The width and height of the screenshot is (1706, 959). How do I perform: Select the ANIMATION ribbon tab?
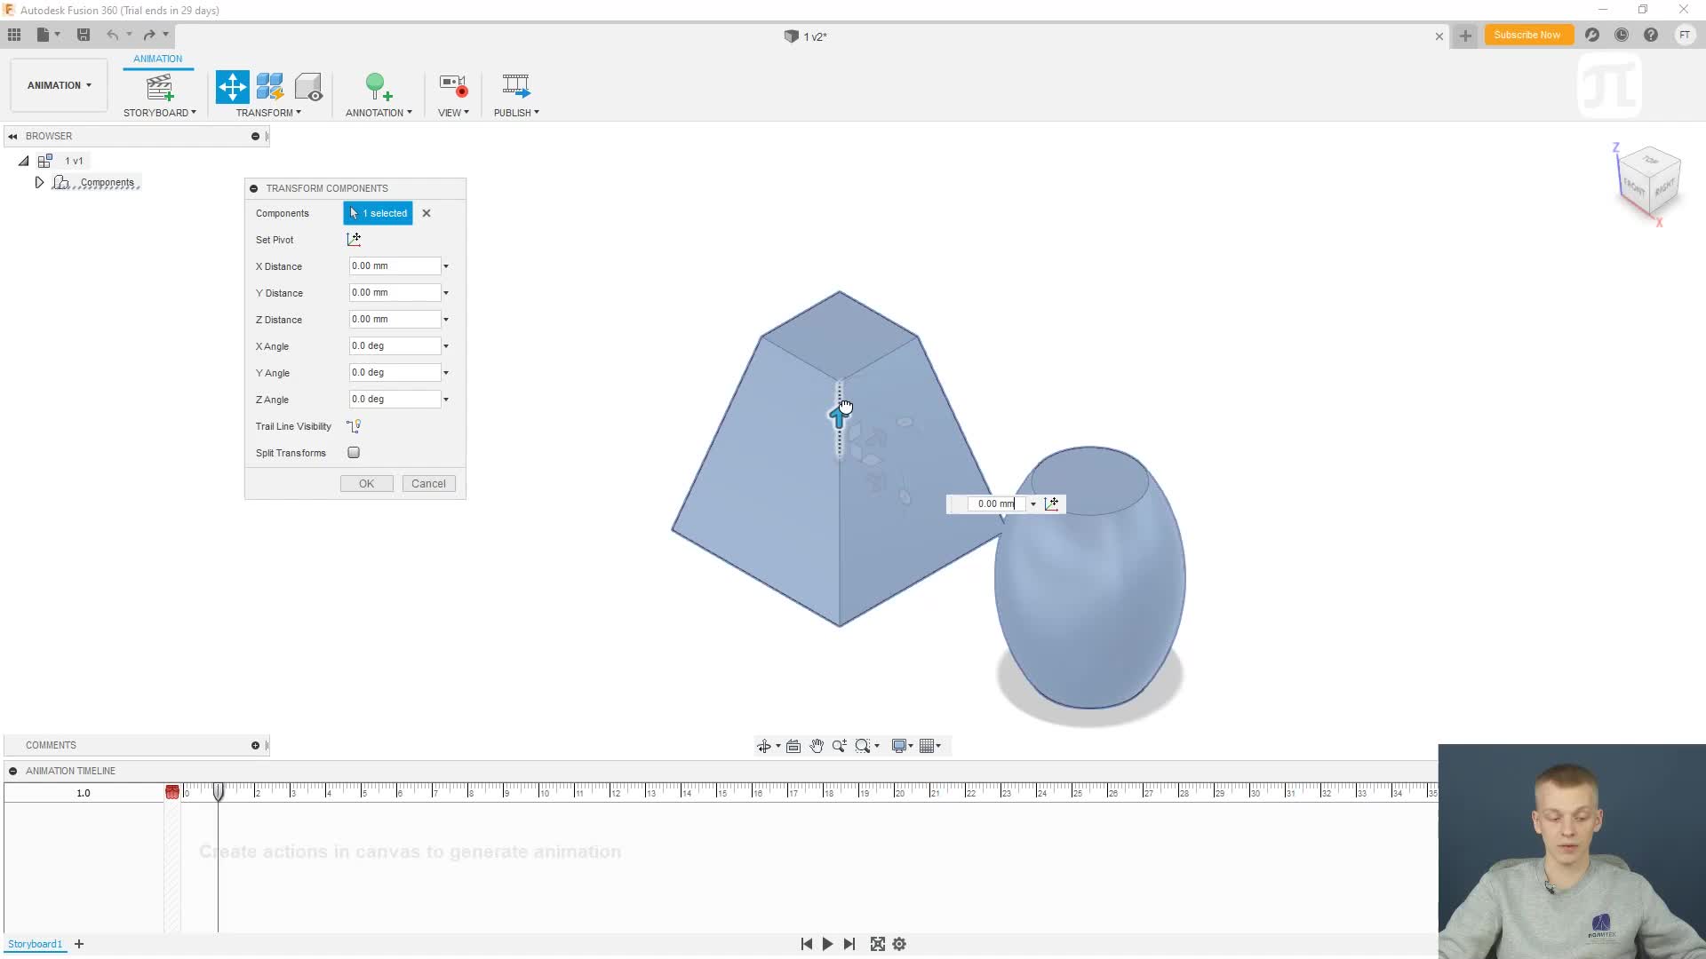158,59
